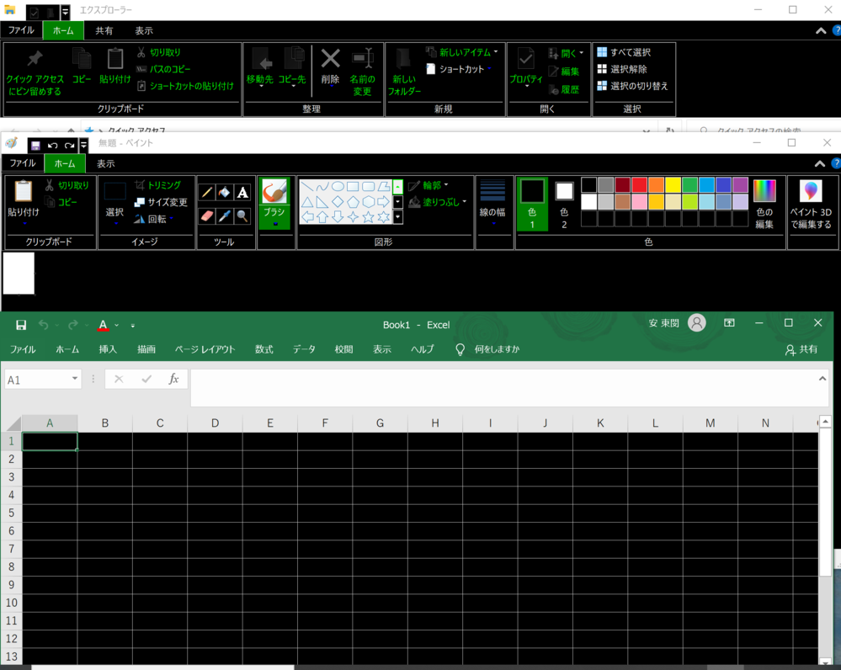The width and height of the screenshot is (841, 670).
Task: Click Save icon in Paint quick access toolbar
Action: click(35, 146)
